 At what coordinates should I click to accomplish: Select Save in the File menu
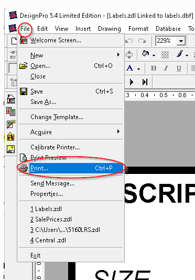[x=71, y=91]
